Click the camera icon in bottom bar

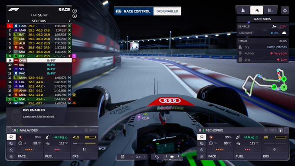[x=172, y=156]
